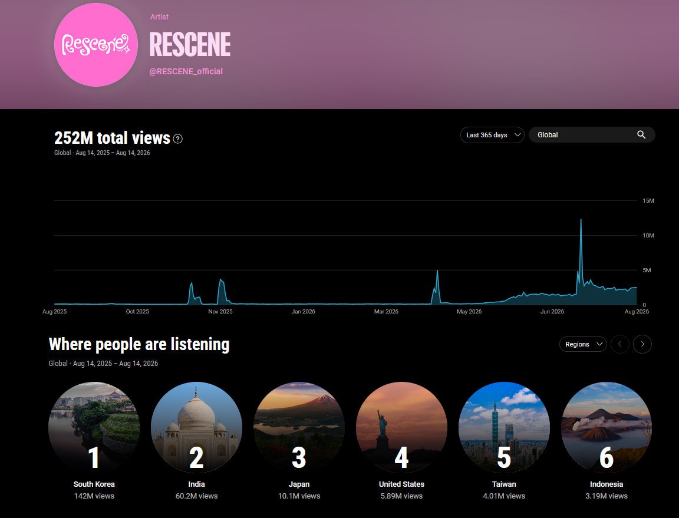The width and height of the screenshot is (679, 518).
Task: Click the Japan label
Action: (x=299, y=484)
